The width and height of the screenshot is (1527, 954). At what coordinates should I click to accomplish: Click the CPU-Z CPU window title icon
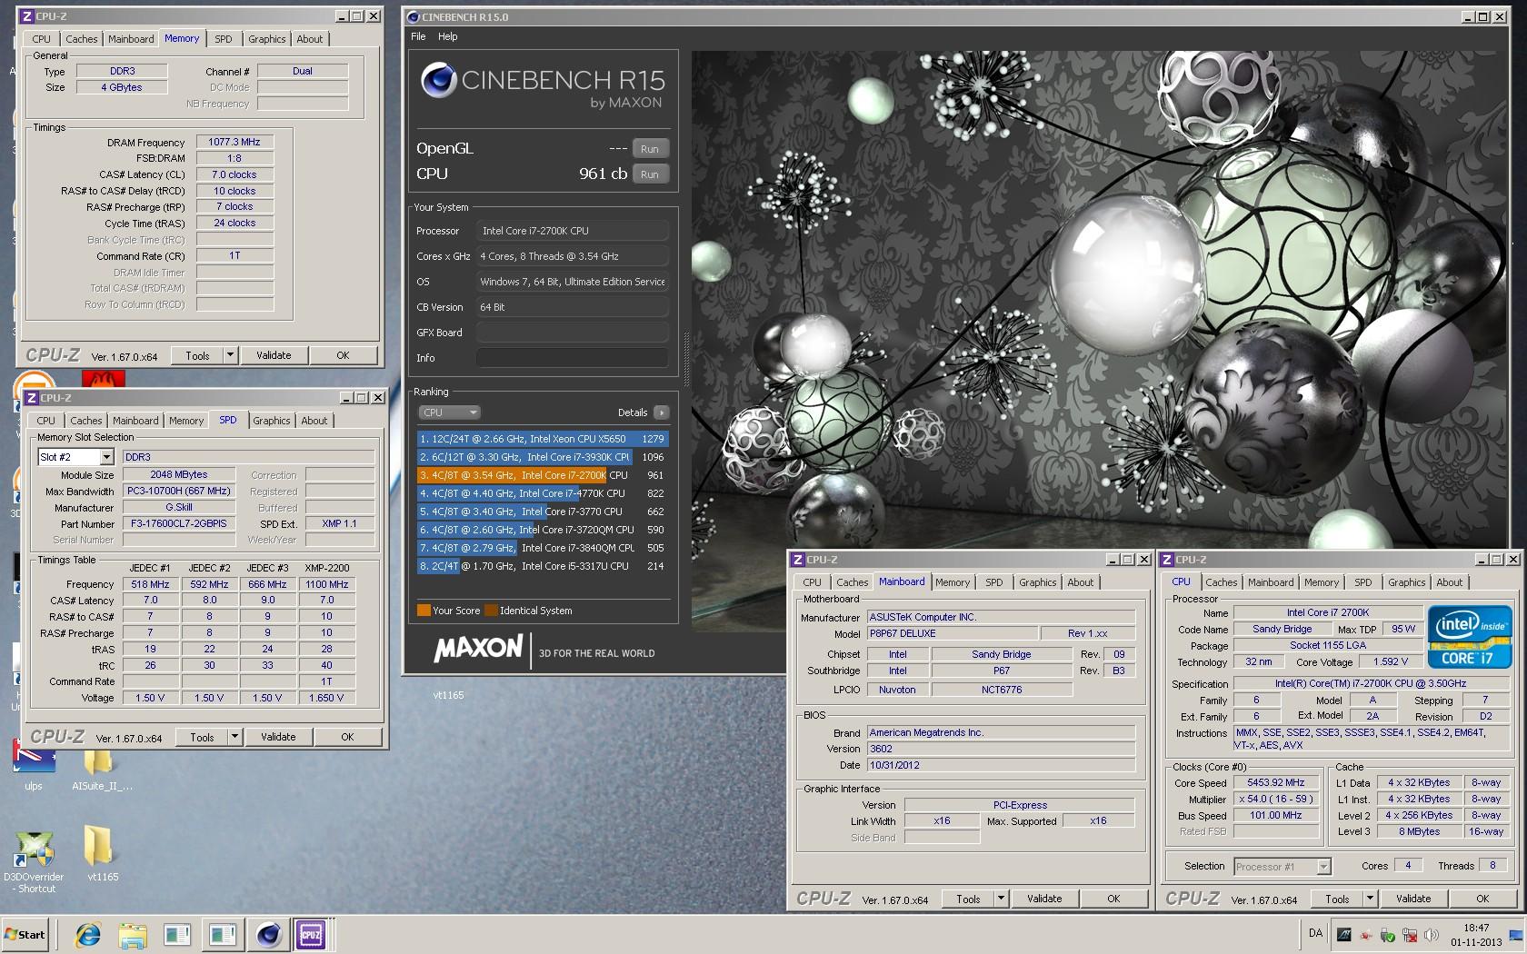coord(1167,560)
